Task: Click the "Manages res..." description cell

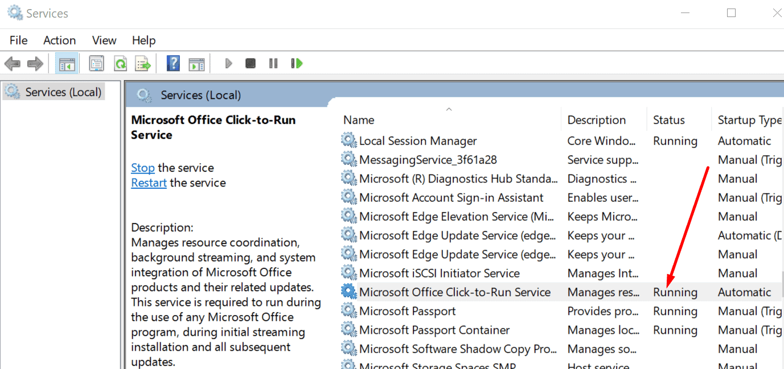Action: (604, 292)
